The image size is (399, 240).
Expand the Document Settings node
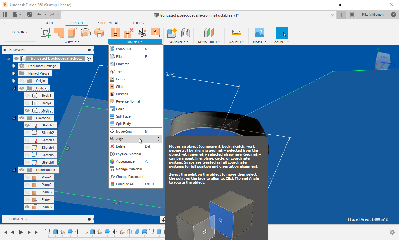14,66
